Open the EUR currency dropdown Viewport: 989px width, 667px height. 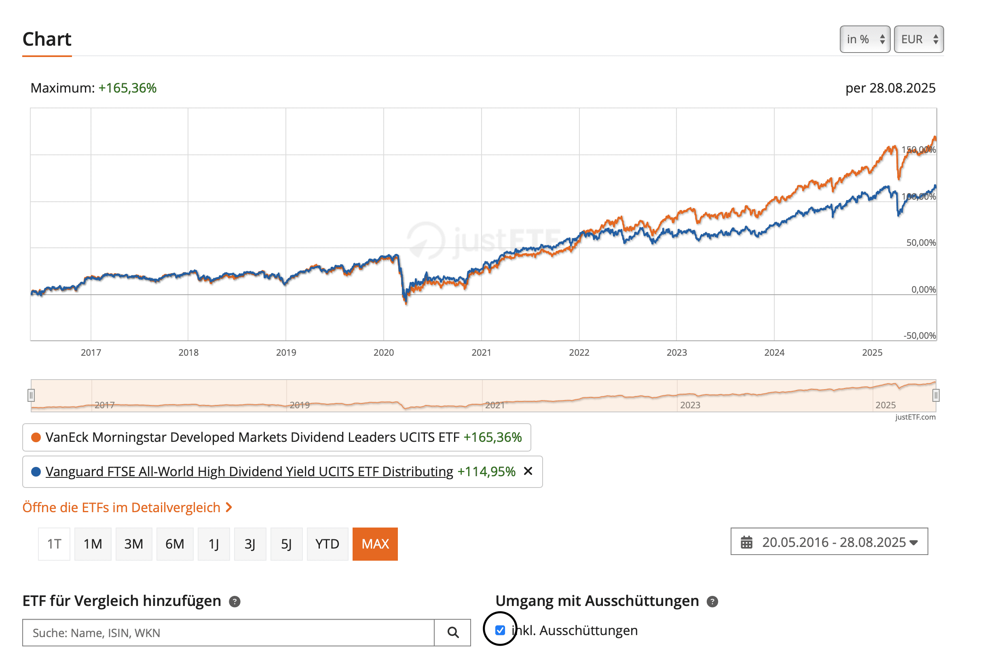click(x=918, y=39)
